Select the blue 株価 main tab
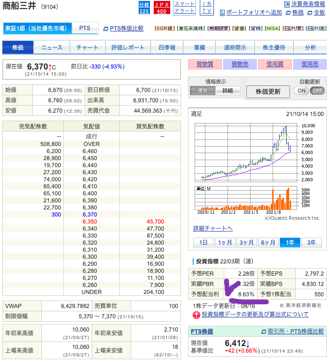Image resolution: width=330 pixels, height=363 pixels. [x=18, y=47]
